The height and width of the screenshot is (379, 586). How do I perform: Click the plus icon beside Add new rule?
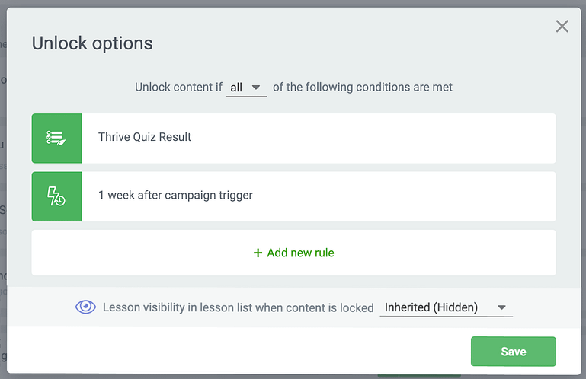click(258, 253)
